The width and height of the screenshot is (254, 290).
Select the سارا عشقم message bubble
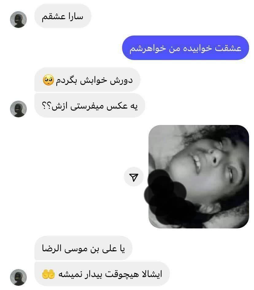(x=63, y=16)
